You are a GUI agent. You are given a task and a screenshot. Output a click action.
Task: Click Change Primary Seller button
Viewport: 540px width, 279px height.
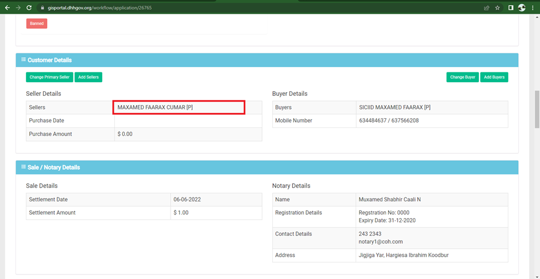(x=49, y=77)
